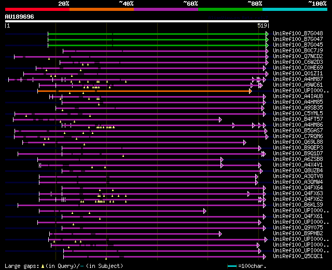332x270 pixels.
Task: Open the UniRef100_Q7NCD2 hit label
Action: tap(298, 57)
